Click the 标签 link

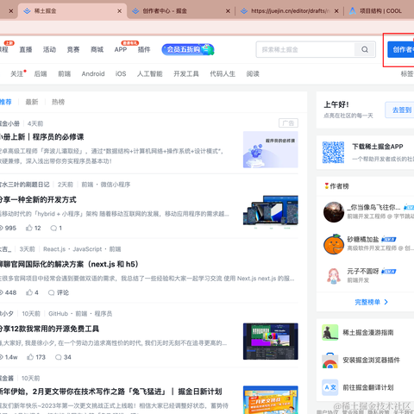[407, 74]
